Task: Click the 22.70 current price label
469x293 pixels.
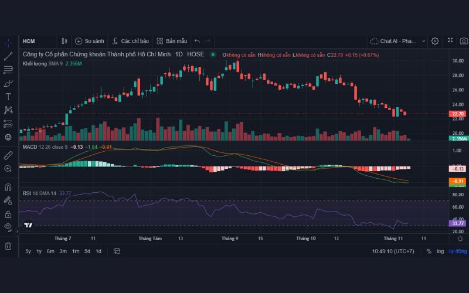Action: [x=457, y=114]
